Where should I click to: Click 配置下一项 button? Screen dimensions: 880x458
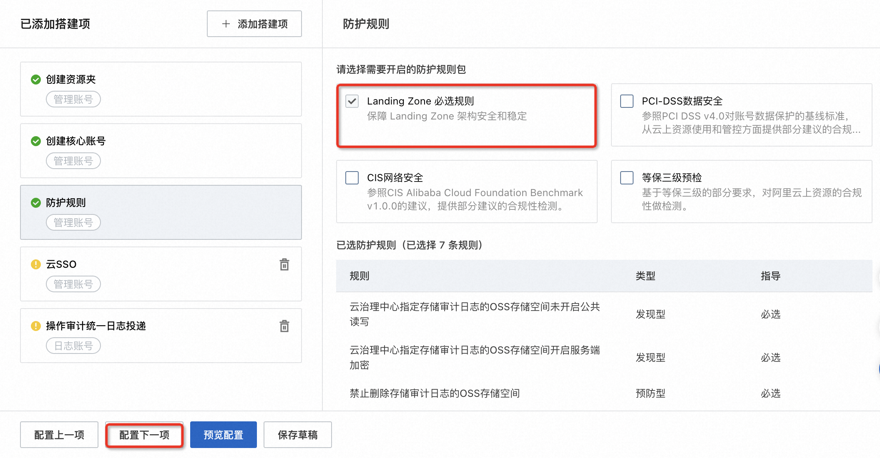click(144, 435)
